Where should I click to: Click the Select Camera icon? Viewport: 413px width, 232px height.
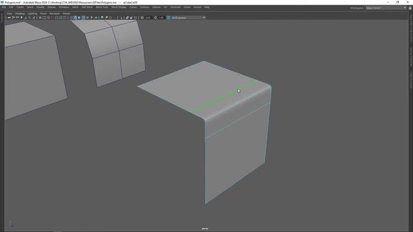[x=8, y=17]
